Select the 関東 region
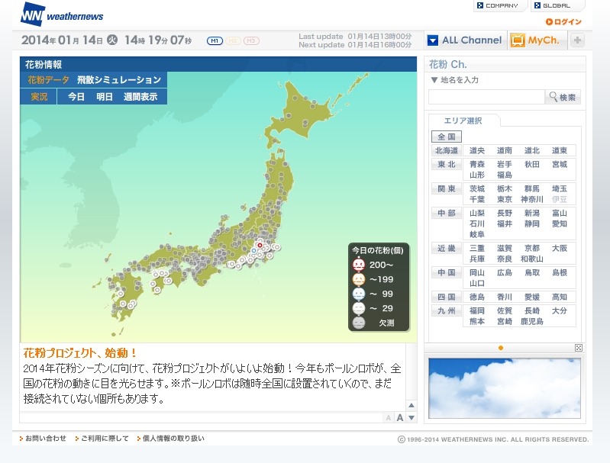The width and height of the screenshot is (610, 463). click(x=446, y=188)
